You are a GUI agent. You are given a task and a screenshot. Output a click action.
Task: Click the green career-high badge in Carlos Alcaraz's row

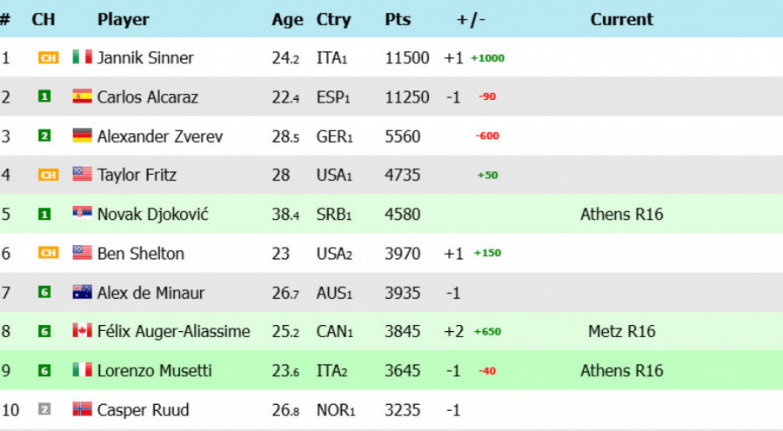click(44, 96)
